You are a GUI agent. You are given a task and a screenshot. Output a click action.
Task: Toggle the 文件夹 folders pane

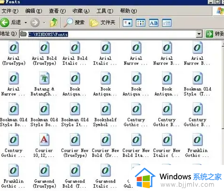[103, 23]
